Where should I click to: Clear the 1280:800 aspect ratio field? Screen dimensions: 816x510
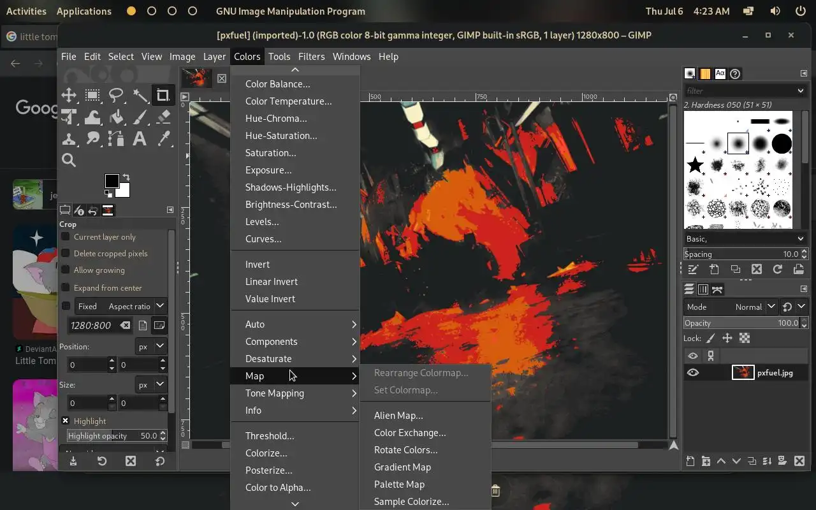tap(126, 325)
